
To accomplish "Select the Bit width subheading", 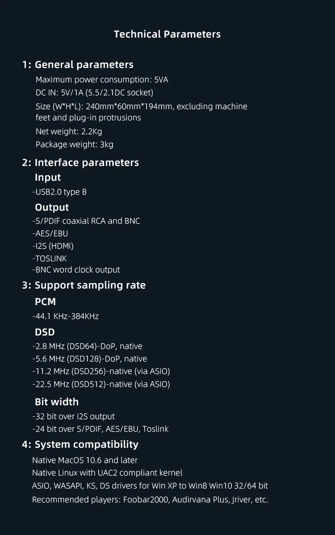I will point(57,402).
